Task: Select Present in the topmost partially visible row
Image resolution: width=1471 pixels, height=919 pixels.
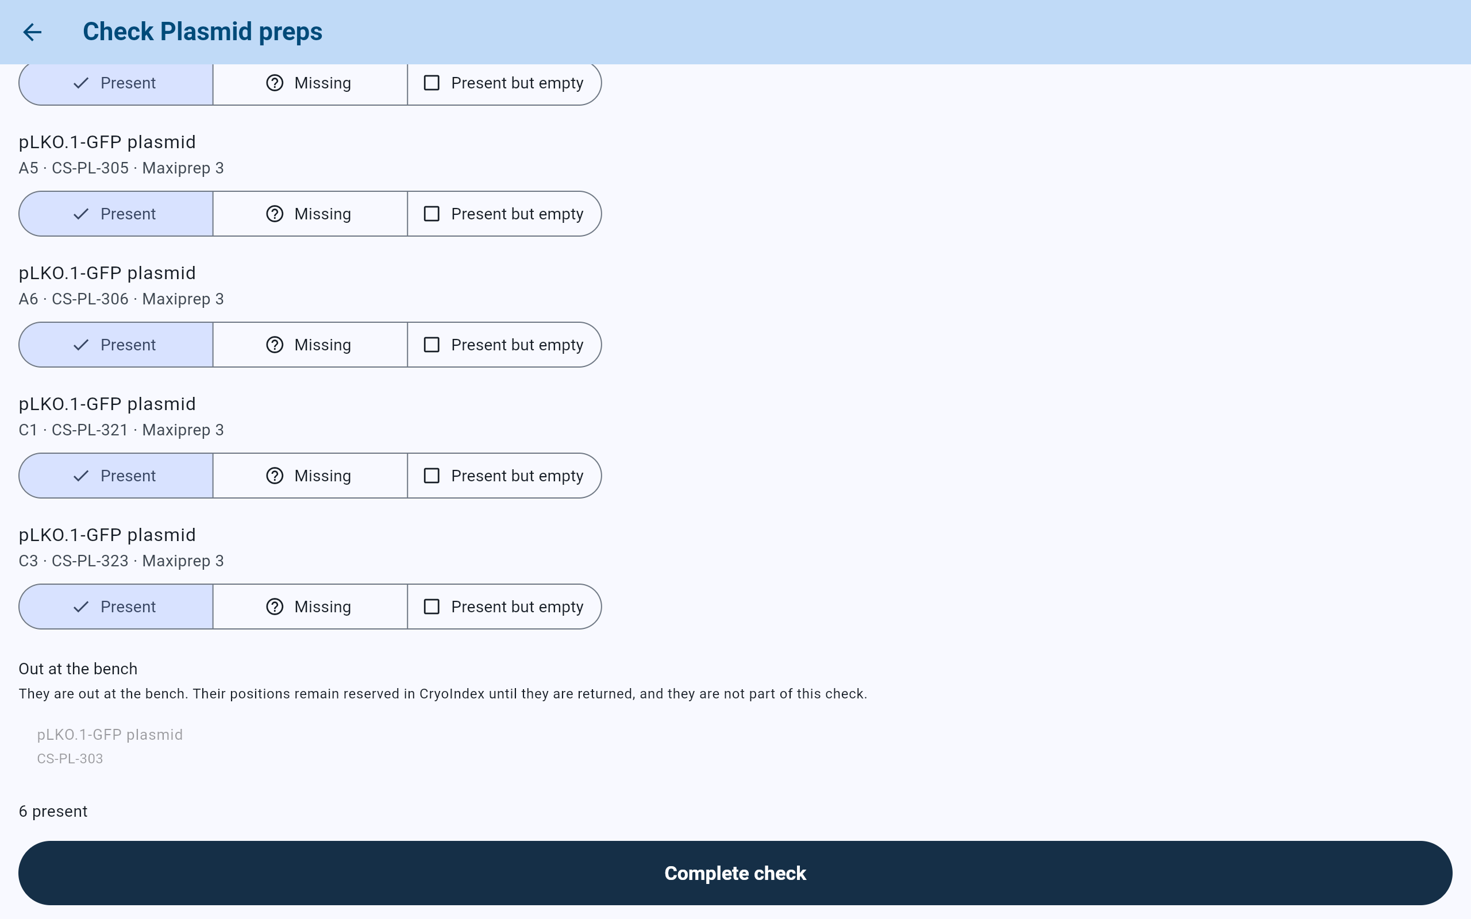Action: 116,83
